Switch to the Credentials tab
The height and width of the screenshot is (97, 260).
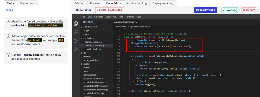point(27,3)
